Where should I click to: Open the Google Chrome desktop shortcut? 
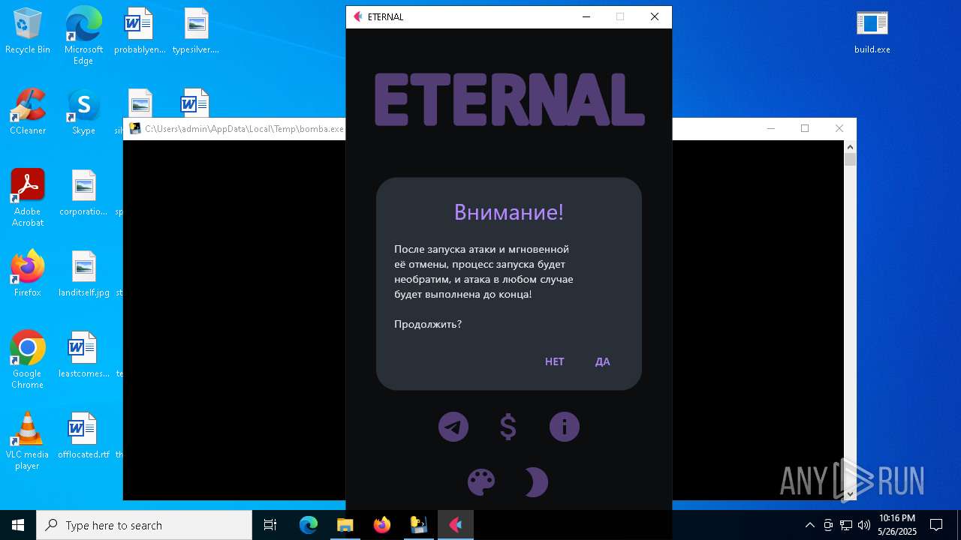click(x=28, y=360)
